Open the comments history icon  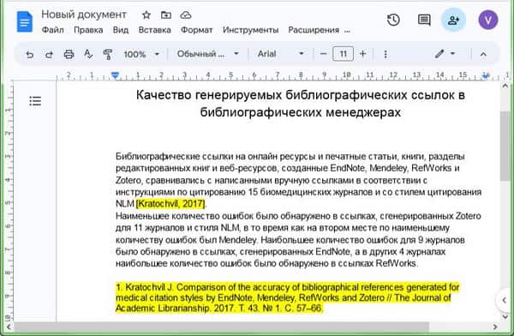point(424,20)
